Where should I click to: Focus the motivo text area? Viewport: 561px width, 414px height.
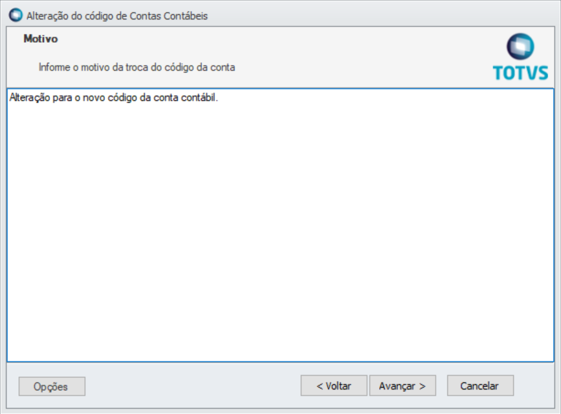(281, 225)
